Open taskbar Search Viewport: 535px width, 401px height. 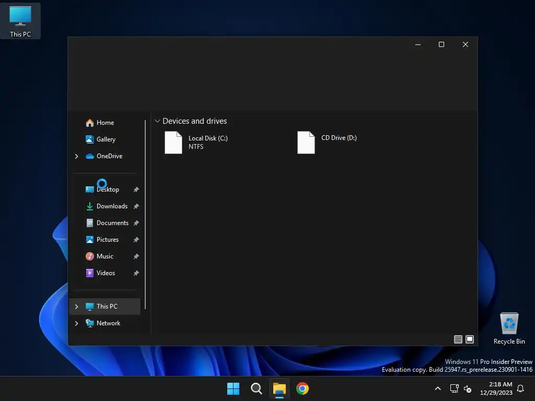coord(256,388)
